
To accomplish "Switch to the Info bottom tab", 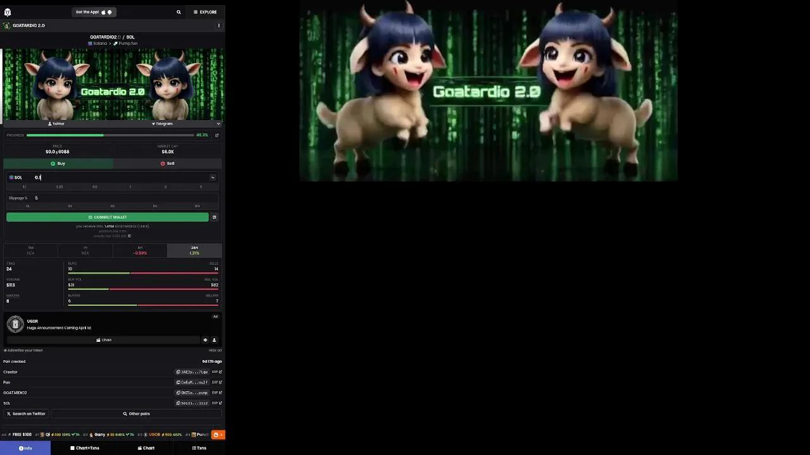I will [25, 448].
